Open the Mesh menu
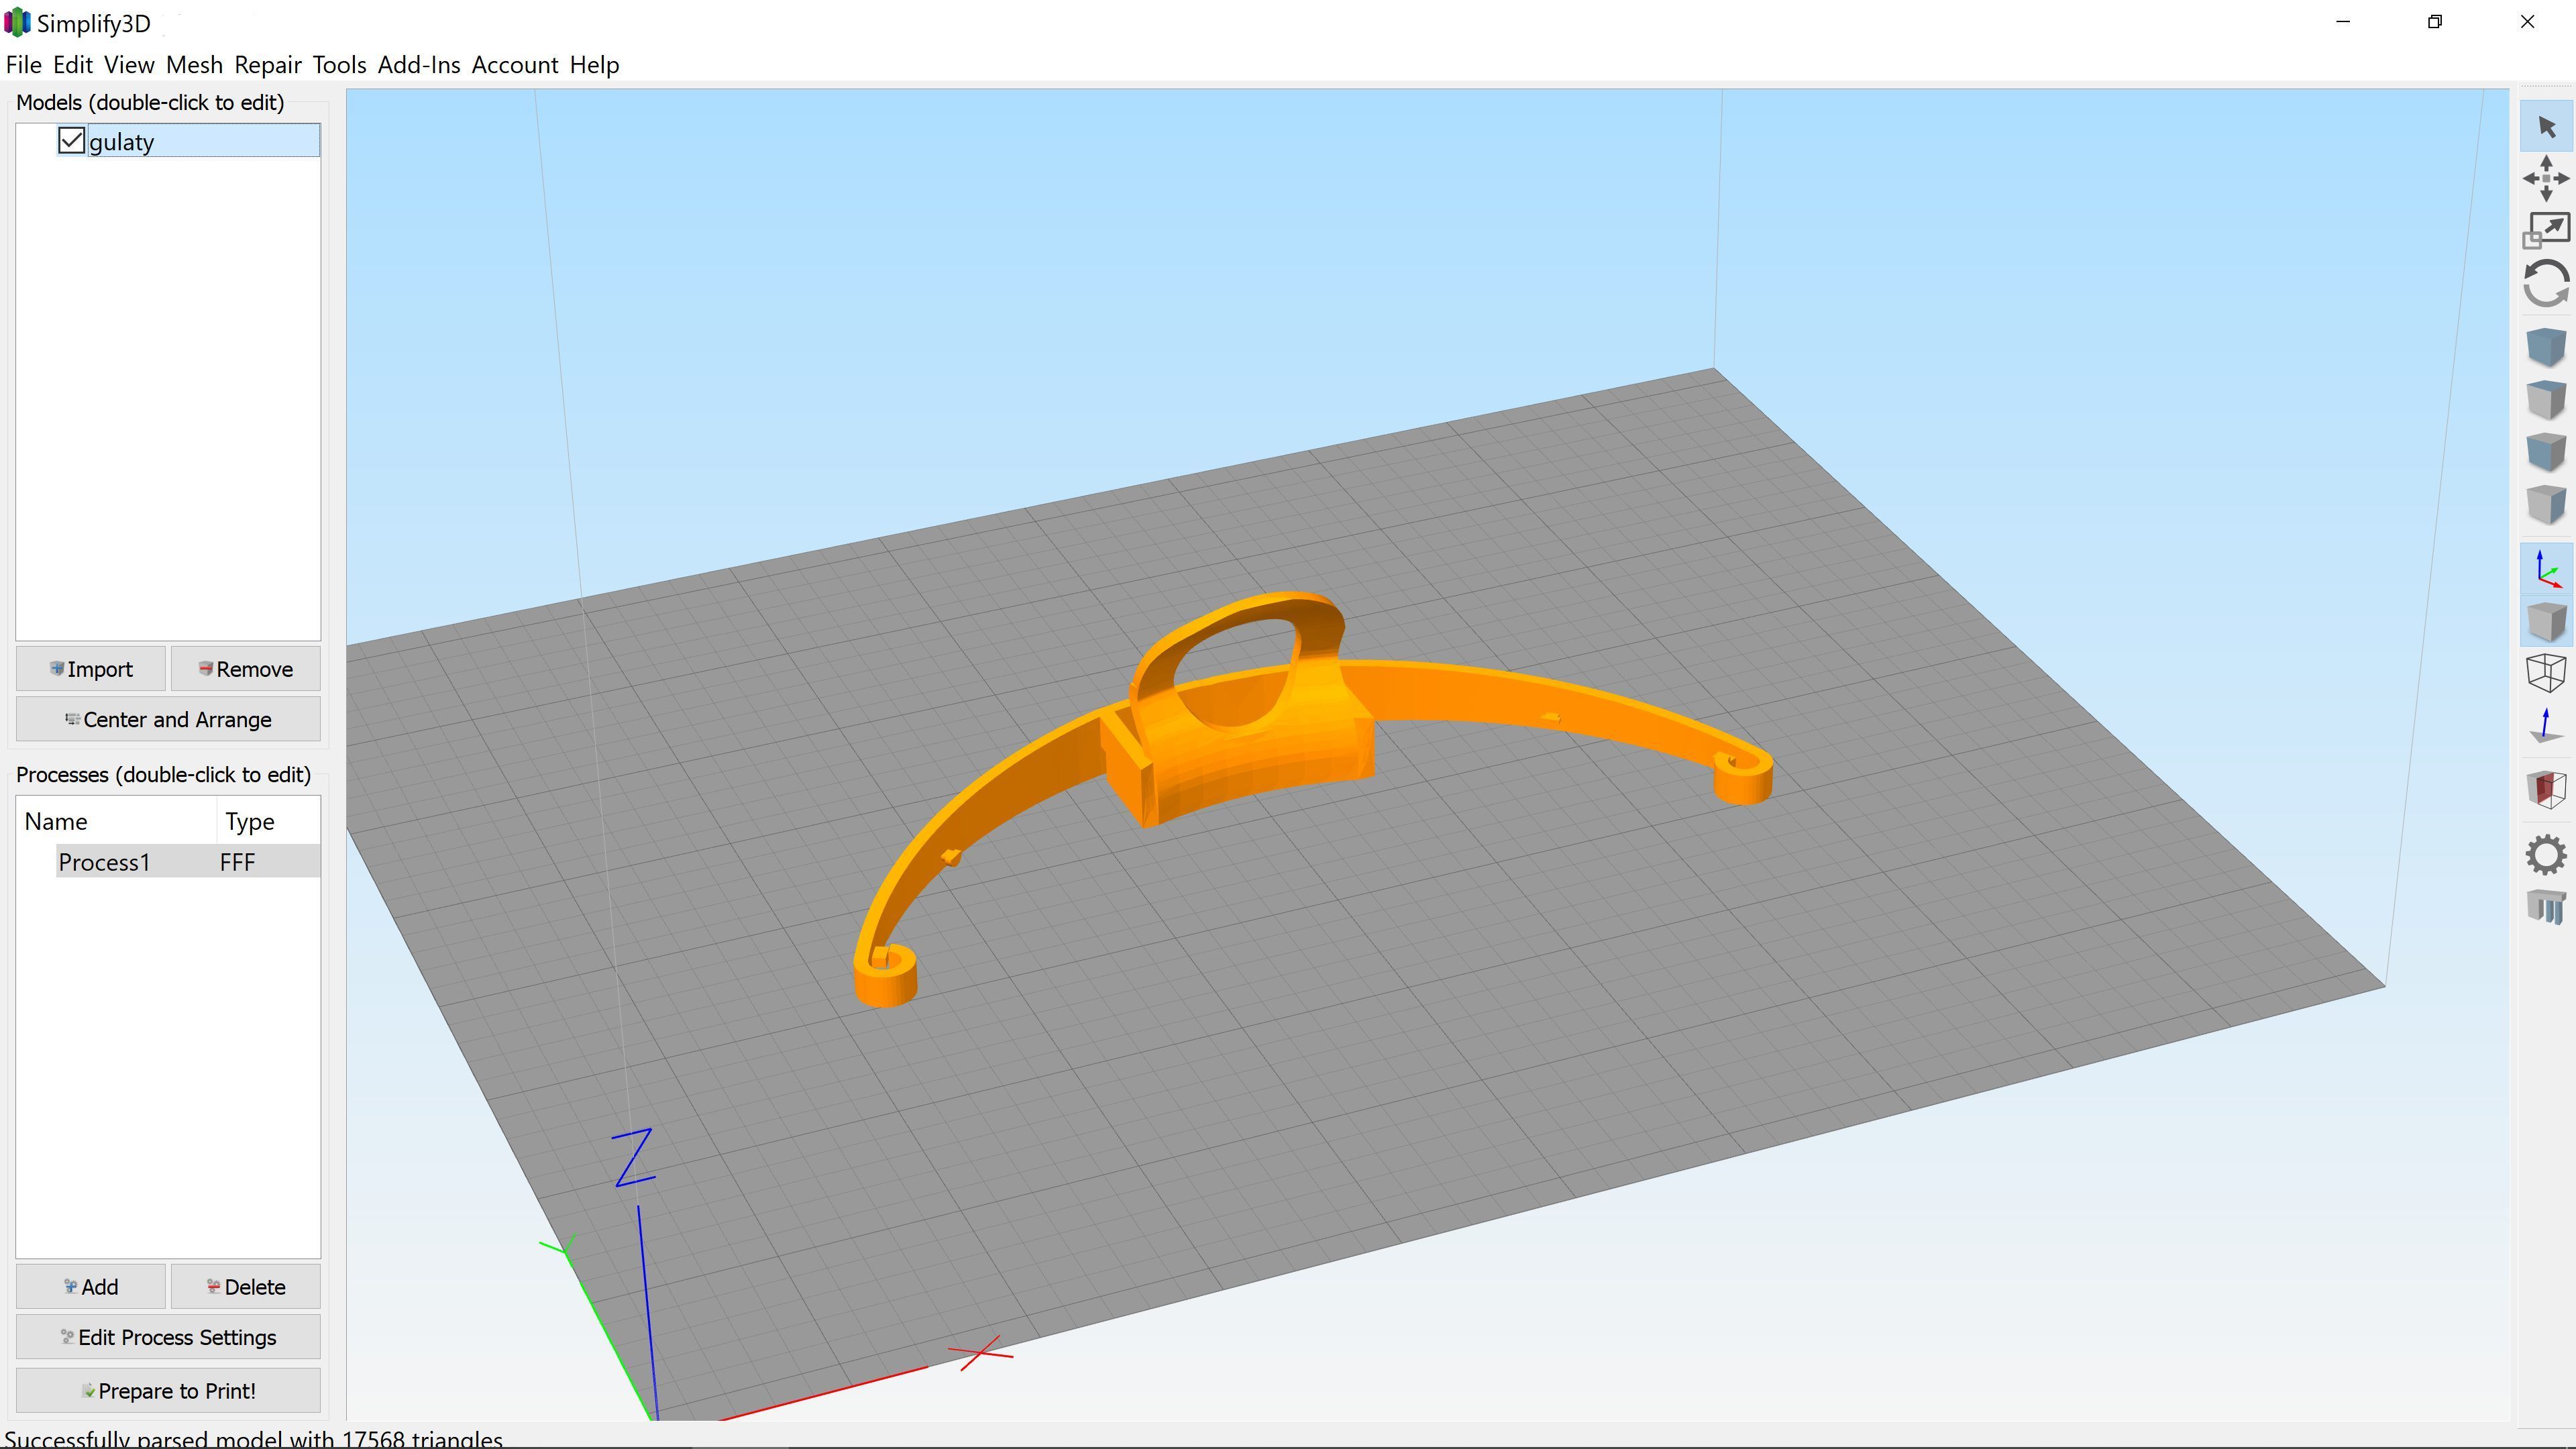2576x1449 pixels. (x=194, y=65)
